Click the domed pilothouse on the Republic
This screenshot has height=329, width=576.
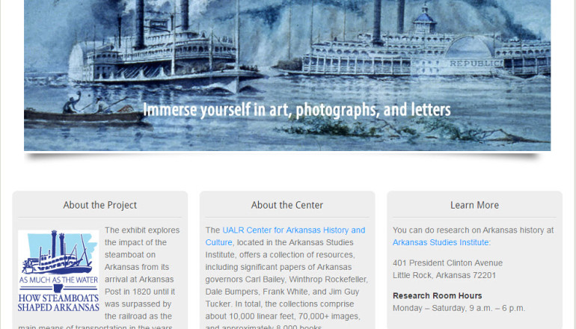click(425, 20)
